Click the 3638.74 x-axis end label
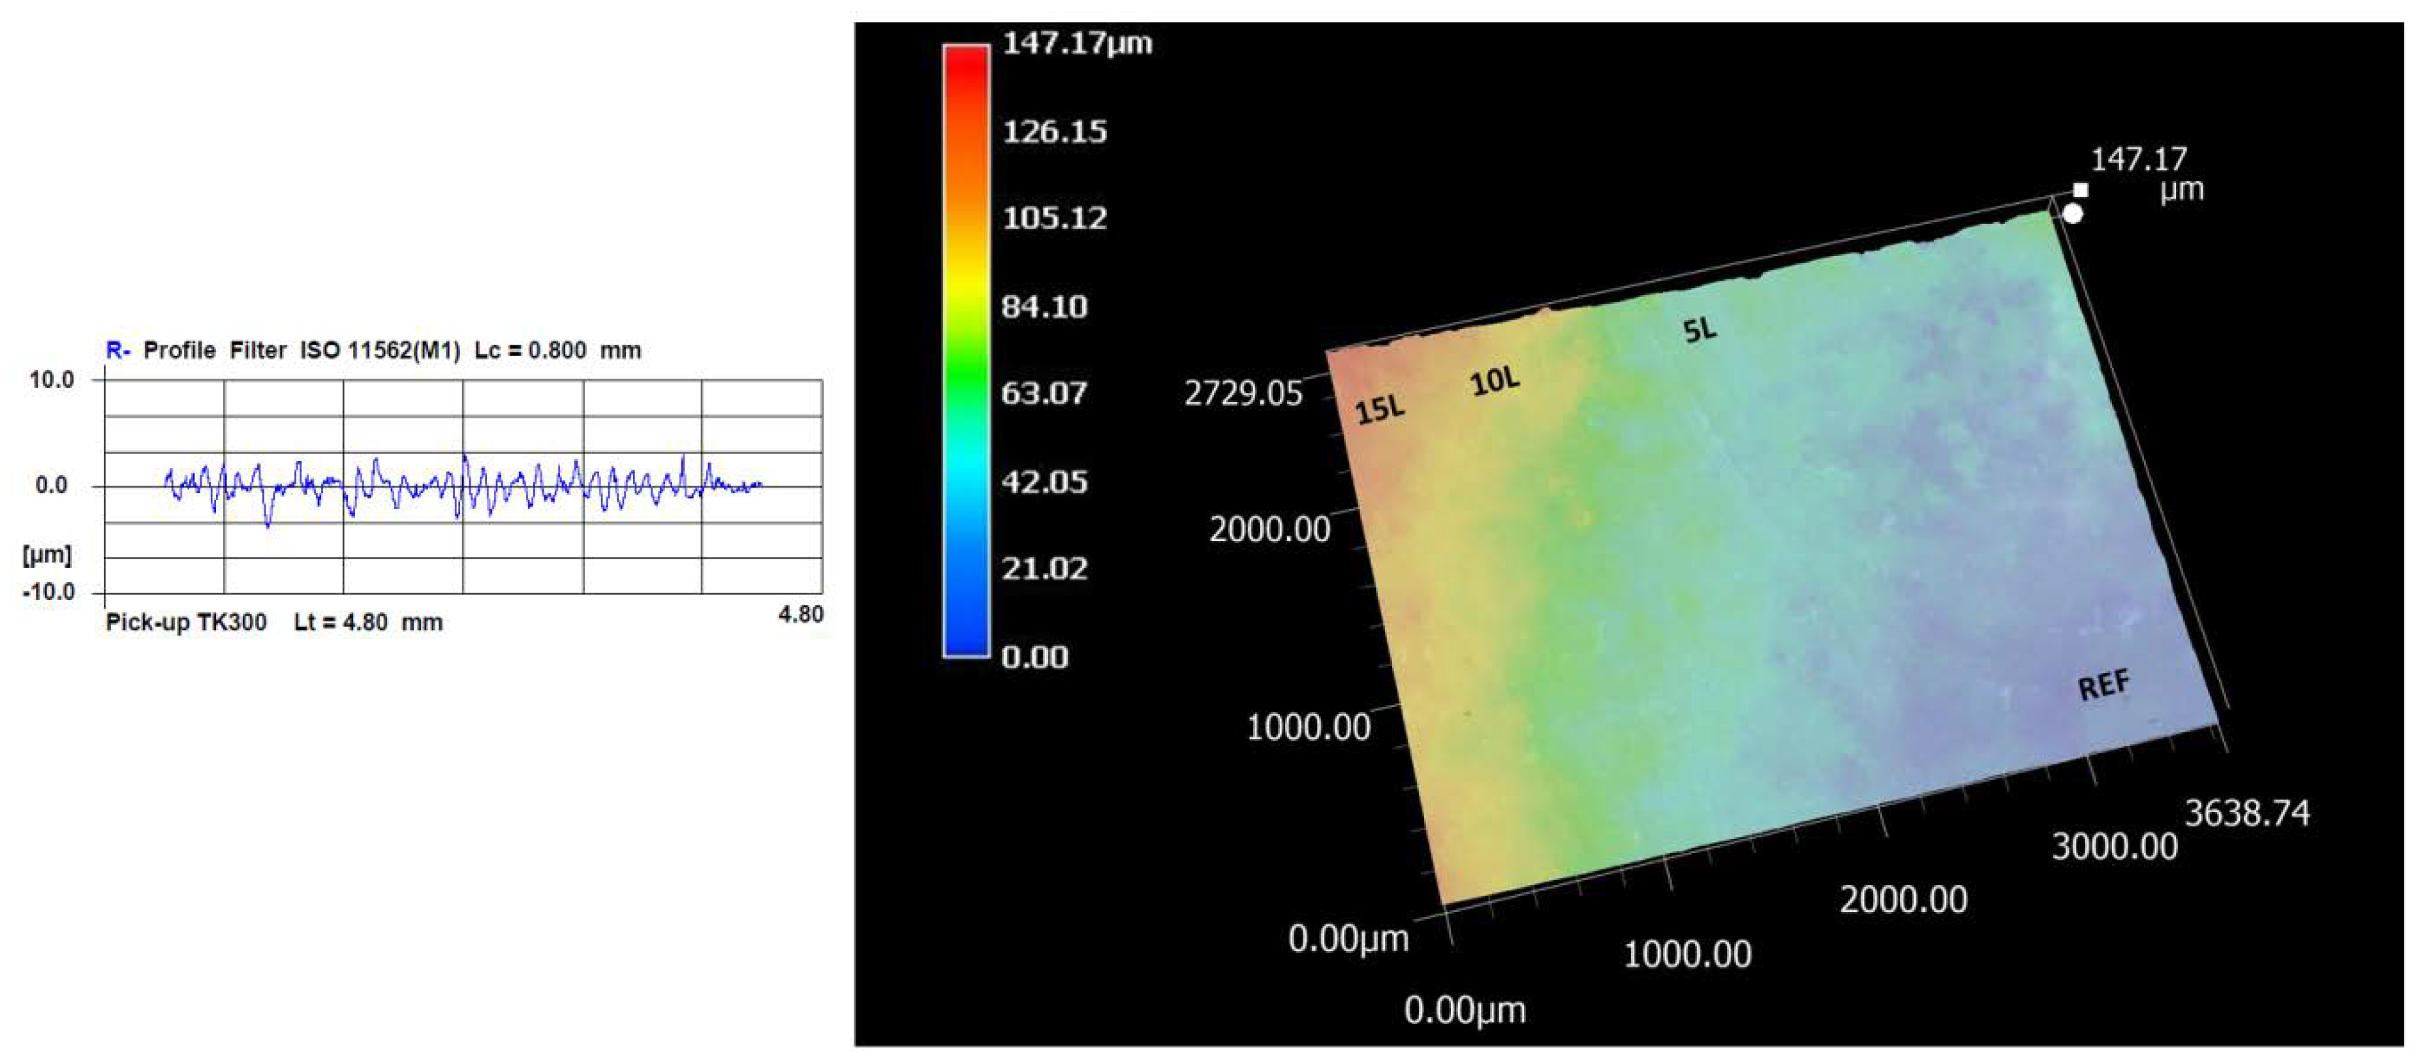This screenshot has width=2422, height=1064. (x=2246, y=813)
